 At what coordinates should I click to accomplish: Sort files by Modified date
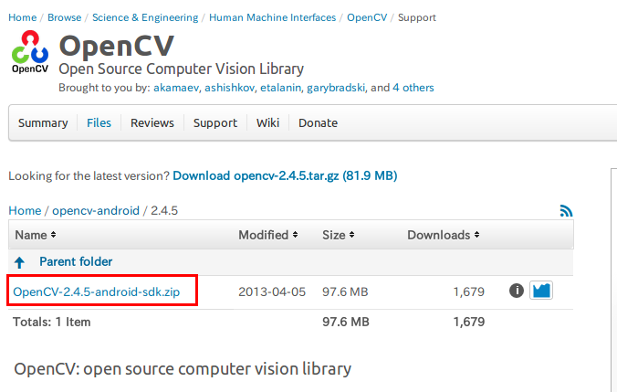click(268, 235)
